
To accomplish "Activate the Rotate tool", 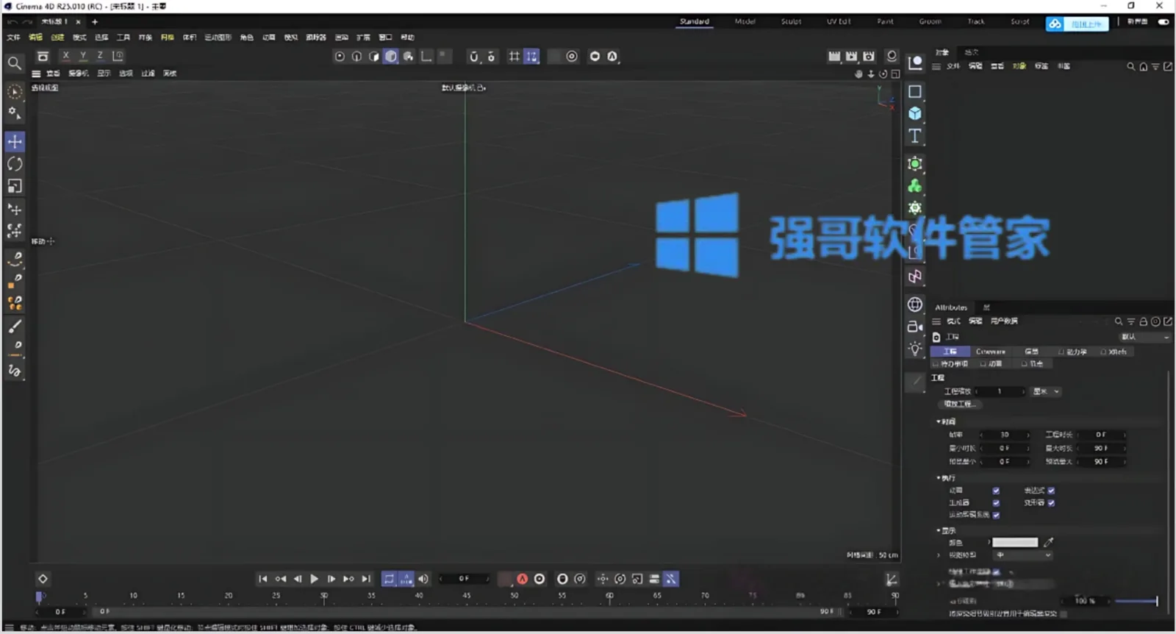I will tap(15, 164).
